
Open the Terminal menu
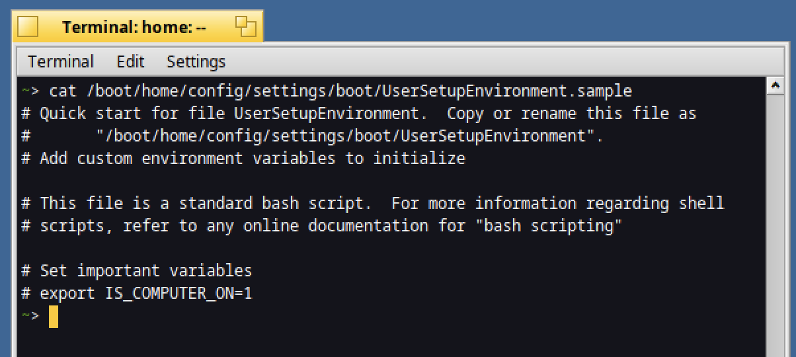(x=61, y=61)
